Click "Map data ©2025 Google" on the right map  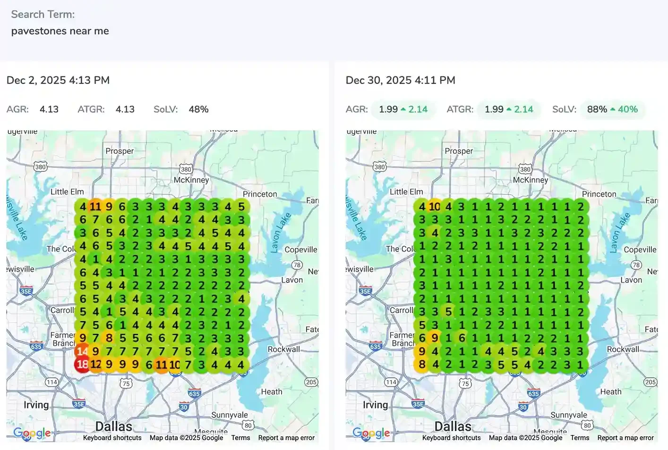coord(524,438)
